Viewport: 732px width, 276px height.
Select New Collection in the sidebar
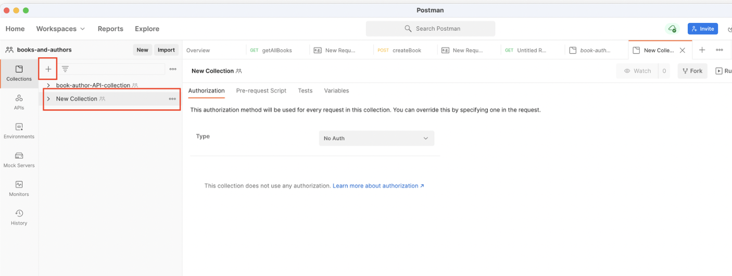tap(77, 99)
